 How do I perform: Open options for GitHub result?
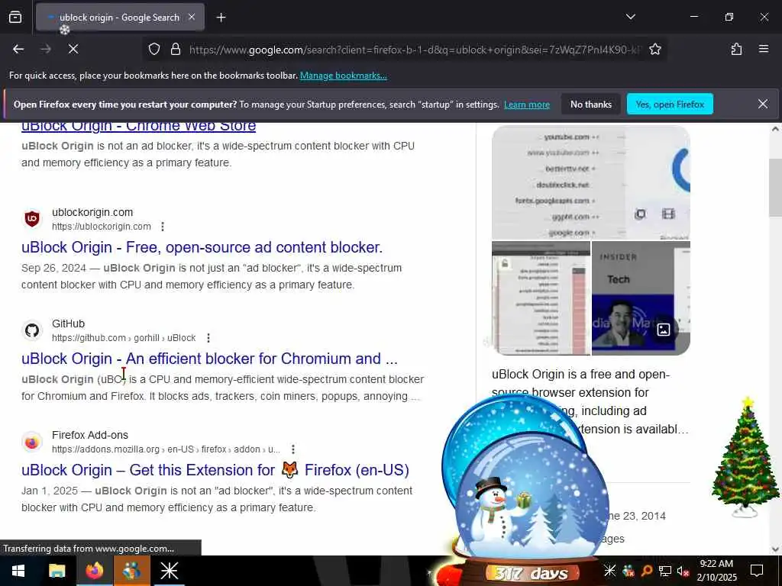tap(208, 338)
